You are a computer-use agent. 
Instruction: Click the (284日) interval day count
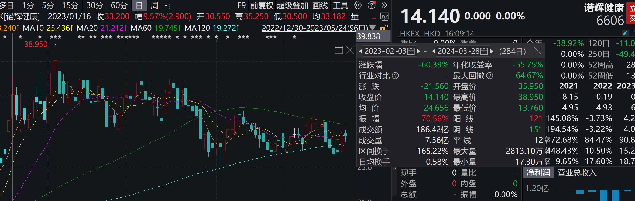[513, 51]
